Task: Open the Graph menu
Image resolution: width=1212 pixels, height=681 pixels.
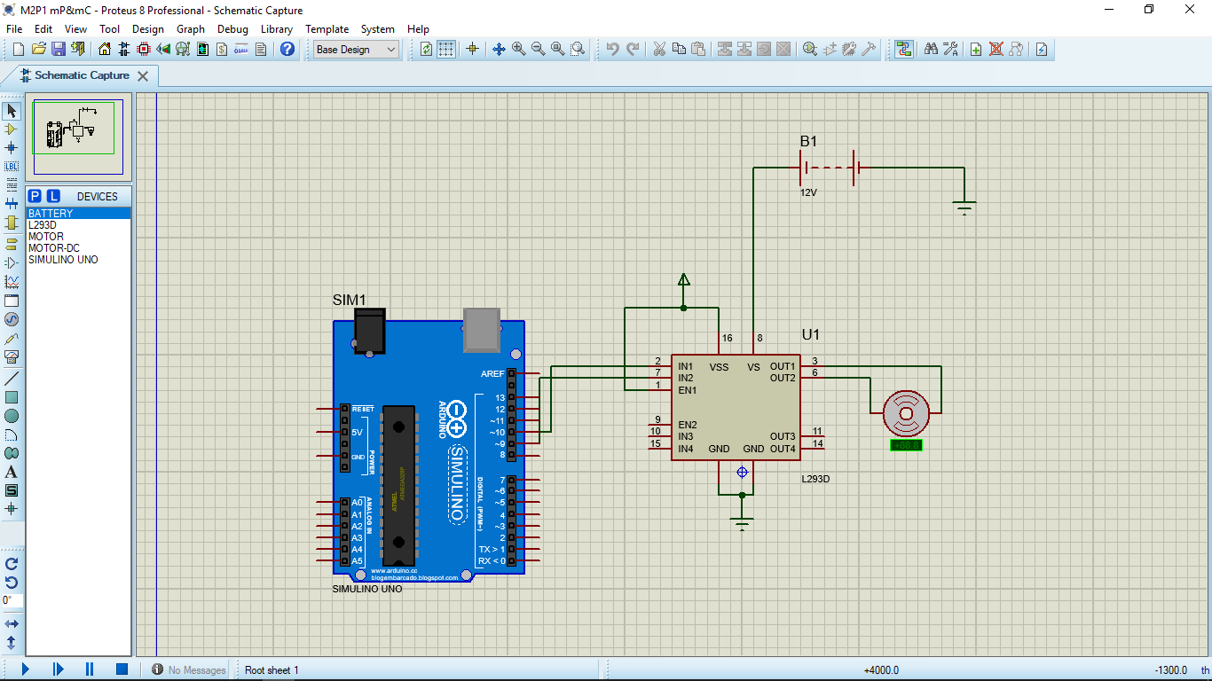Action: pyautogui.click(x=191, y=29)
